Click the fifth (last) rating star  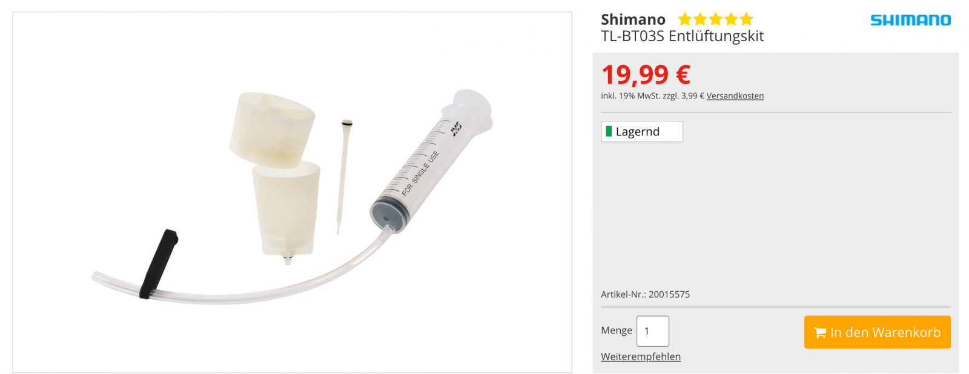click(x=746, y=19)
